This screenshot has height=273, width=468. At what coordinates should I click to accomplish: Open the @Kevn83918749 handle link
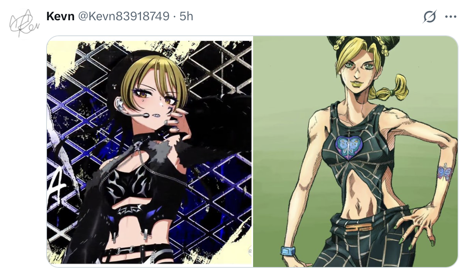123,16
